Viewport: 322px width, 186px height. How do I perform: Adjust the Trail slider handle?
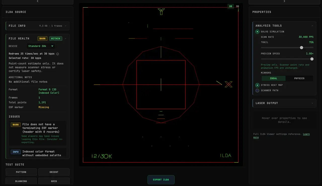point(302,48)
